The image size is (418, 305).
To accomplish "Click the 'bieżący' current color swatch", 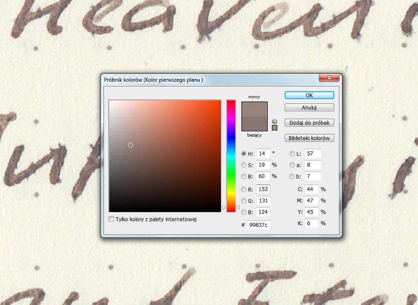I will tap(254, 124).
